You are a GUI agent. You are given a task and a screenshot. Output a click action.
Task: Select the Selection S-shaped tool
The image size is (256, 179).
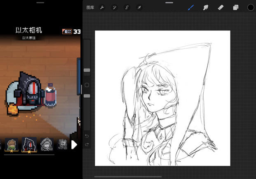pos(127,7)
